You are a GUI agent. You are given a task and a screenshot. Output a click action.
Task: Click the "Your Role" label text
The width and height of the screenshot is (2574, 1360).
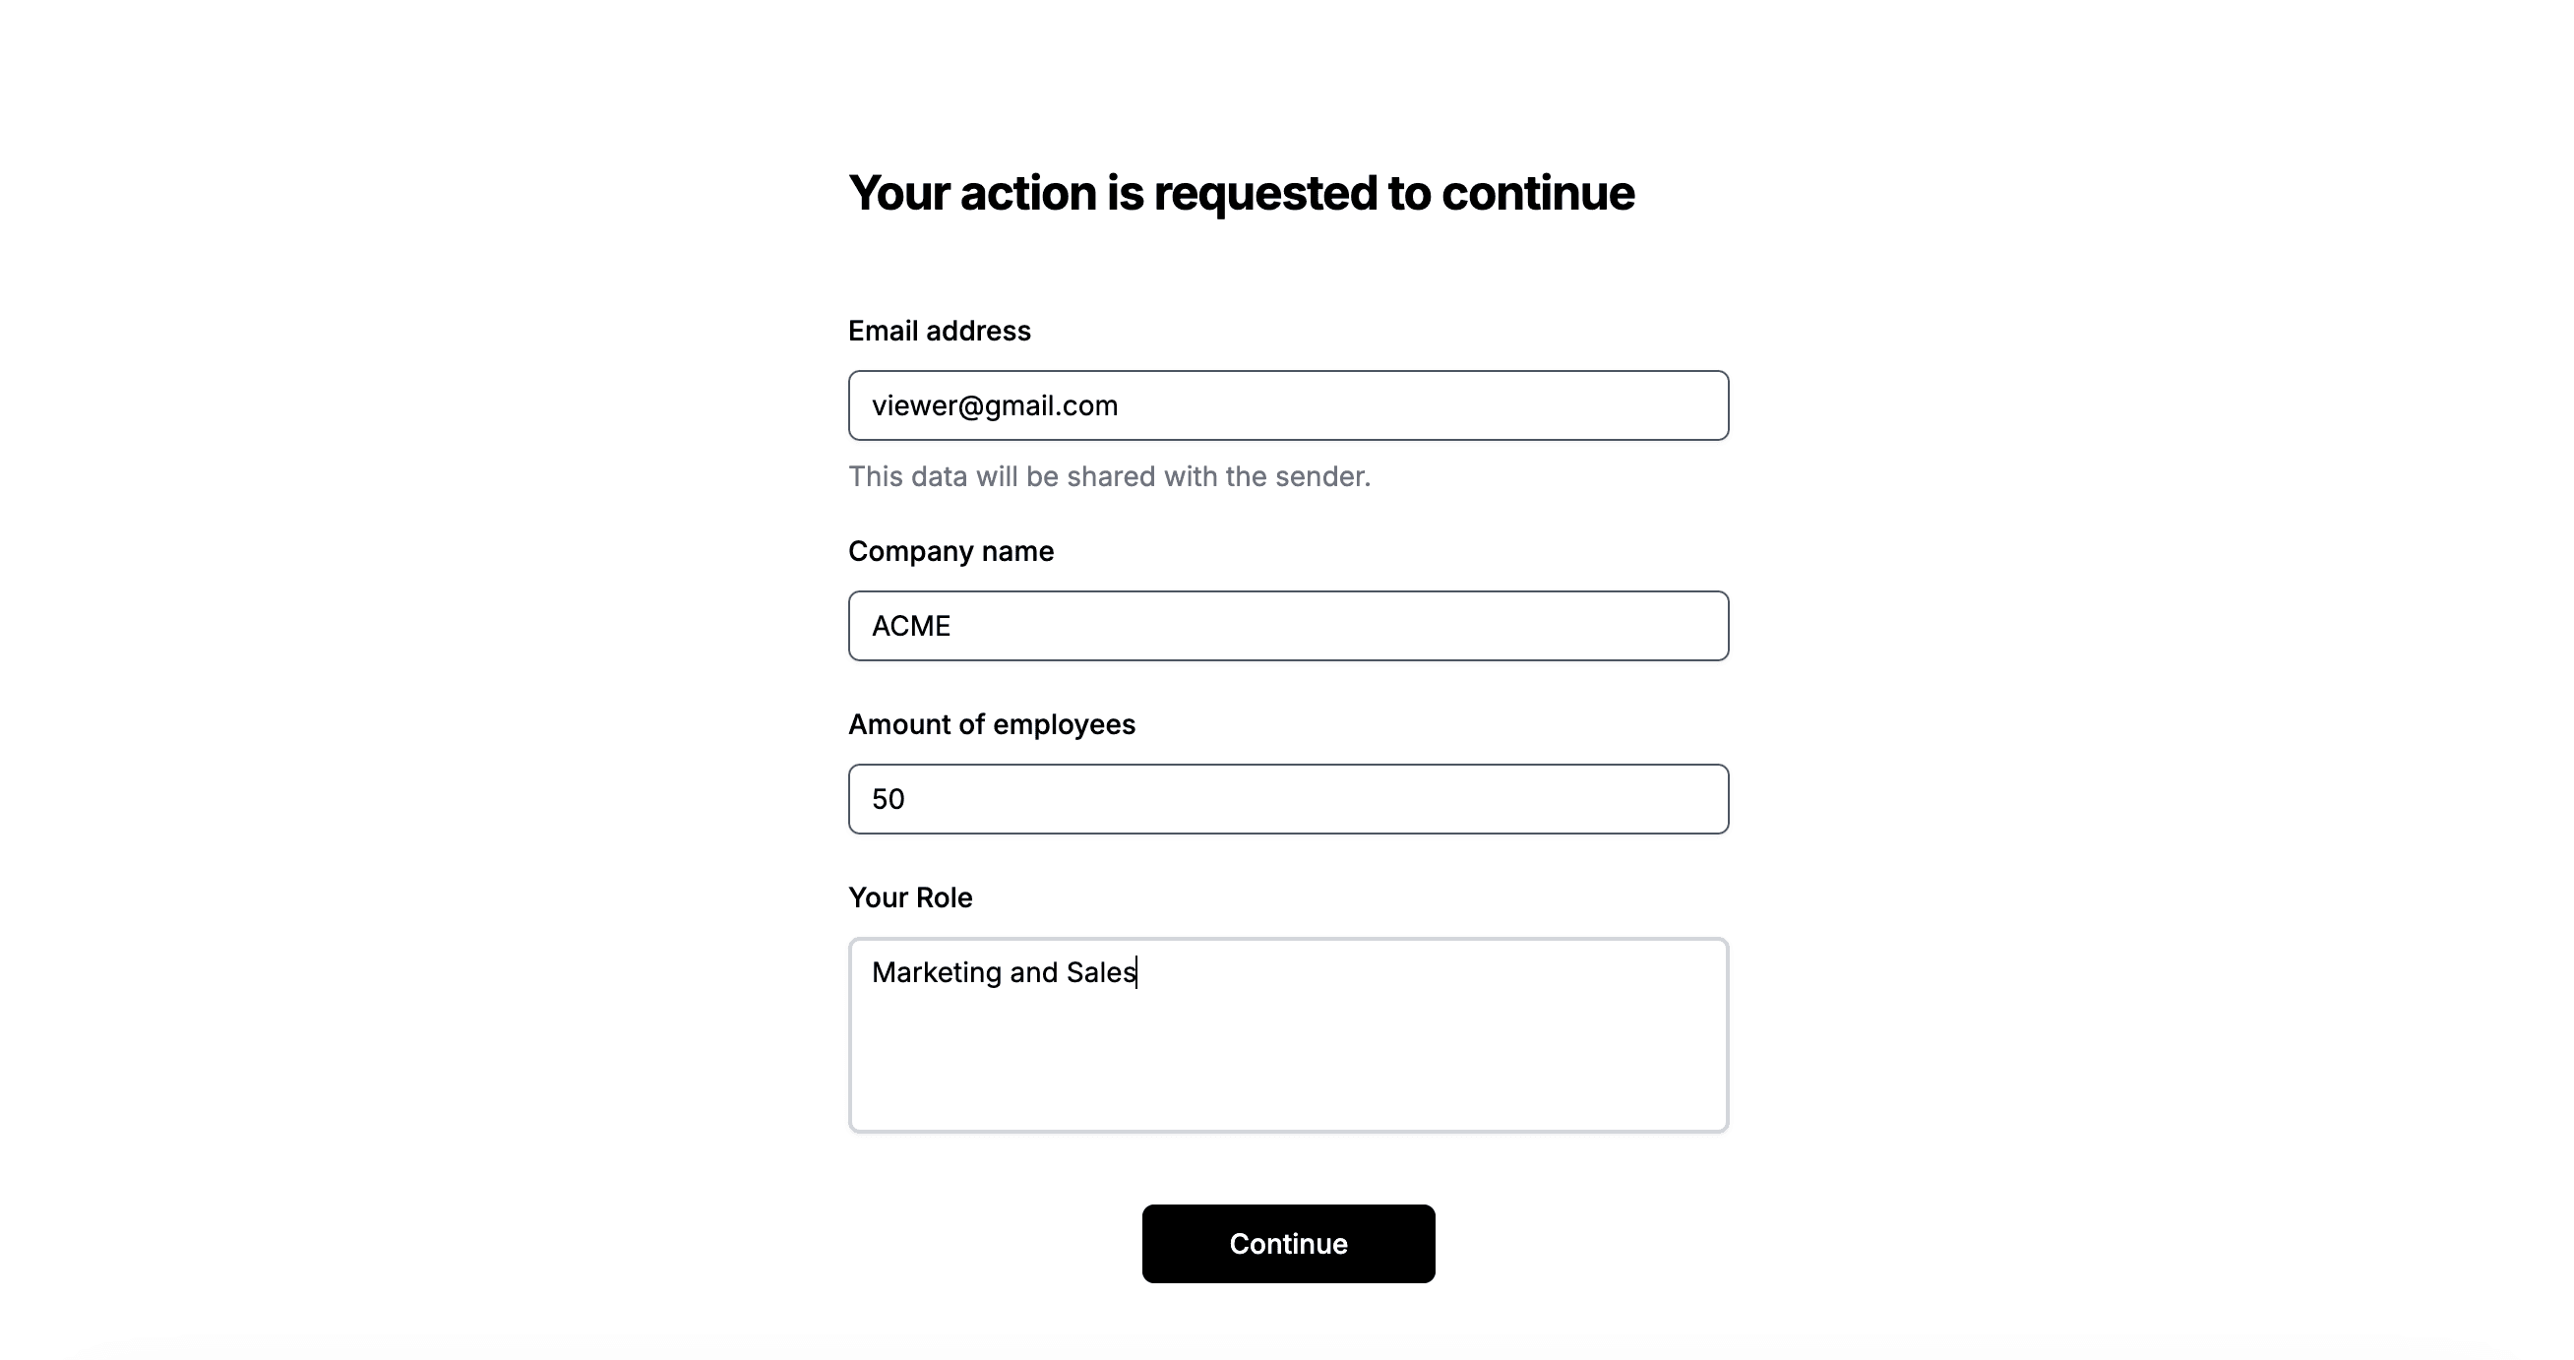[x=909, y=897]
